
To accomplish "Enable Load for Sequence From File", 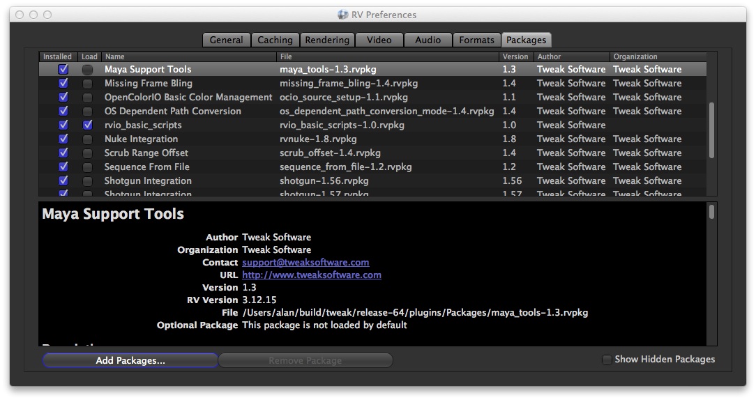I will click(x=87, y=168).
